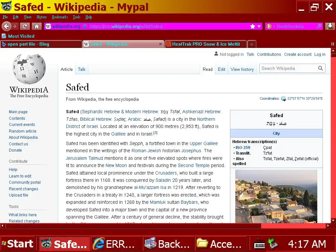Open the Downloads arrow icon
The height and width of the screenshot is (252, 336).
330,26
